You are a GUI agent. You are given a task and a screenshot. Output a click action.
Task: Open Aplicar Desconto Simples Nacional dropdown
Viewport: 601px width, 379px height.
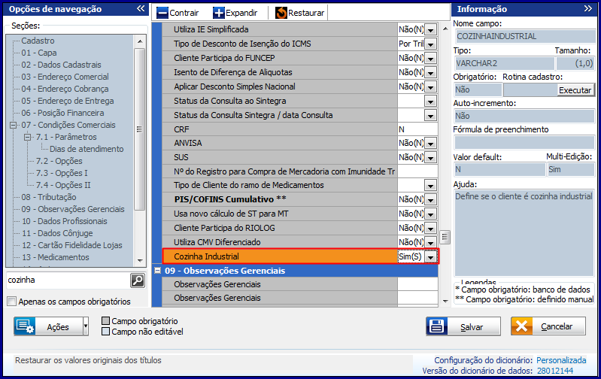pos(431,87)
